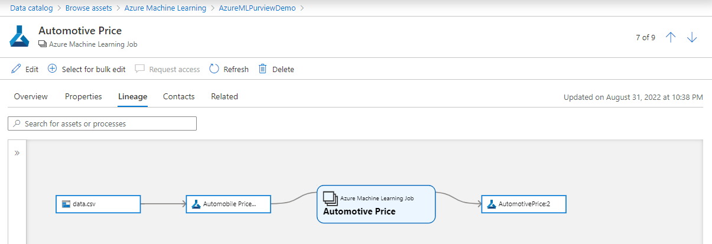Image resolution: width=712 pixels, height=244 pixels.
Task: Go to AzureMLPurviewDemo breadcrumb
Action: click(257, 8)
